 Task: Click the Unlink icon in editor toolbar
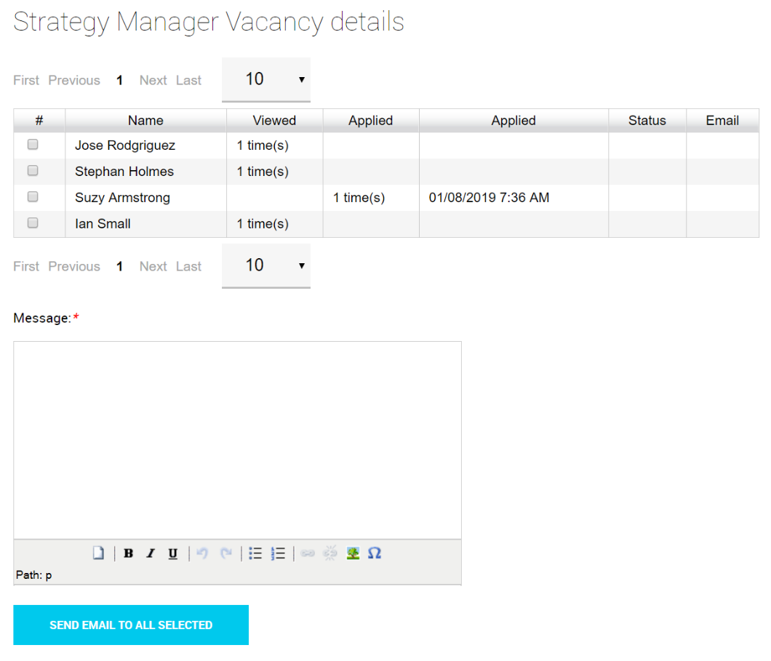coord(330,553)
